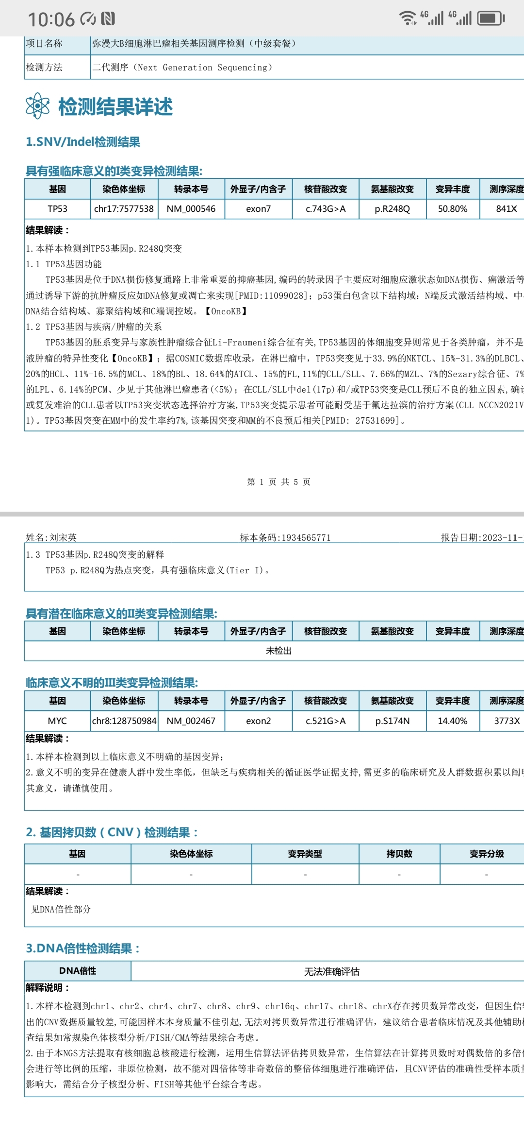This screenshot has width=524, height=1137.
Task: Select the 具有强临床意义的I类变异检测结果 heading
Action: click(x=114, y=171)
